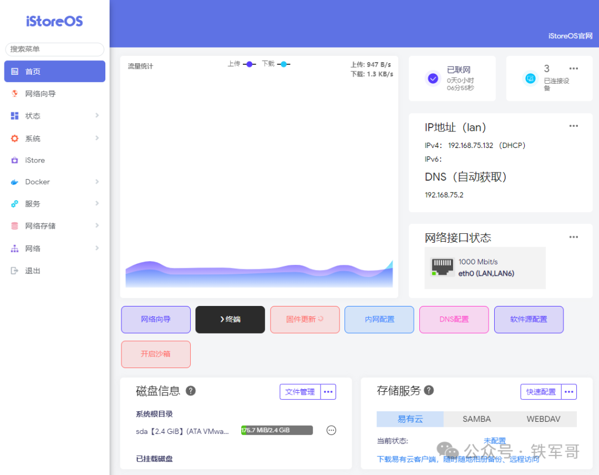Viewport: 599px width, 475px height.
Task: Click the iStore shopping bag icon
Action: 14,160
